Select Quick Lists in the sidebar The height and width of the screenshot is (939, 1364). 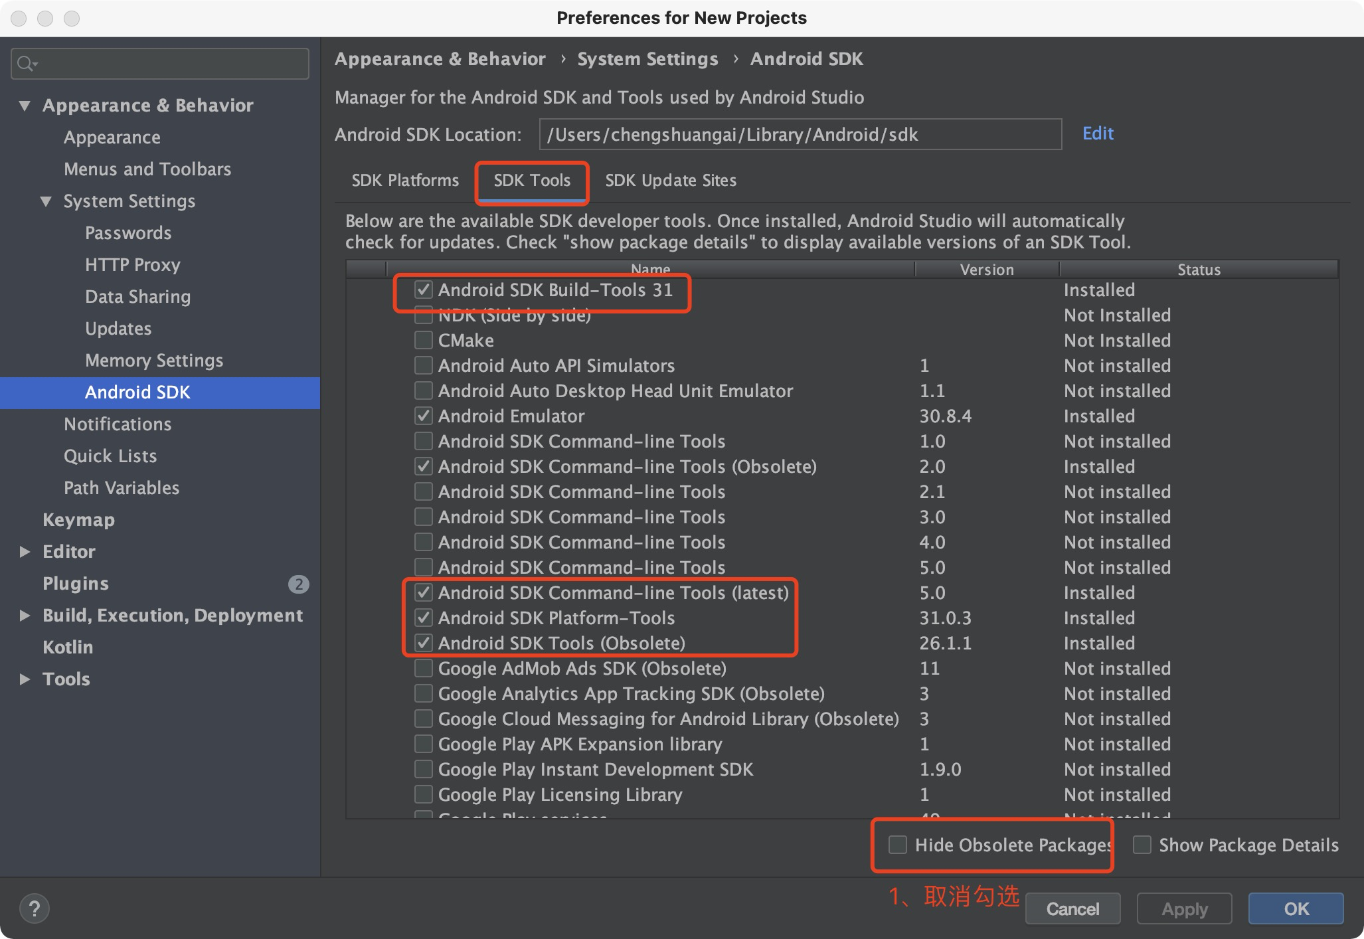point(110,456)
